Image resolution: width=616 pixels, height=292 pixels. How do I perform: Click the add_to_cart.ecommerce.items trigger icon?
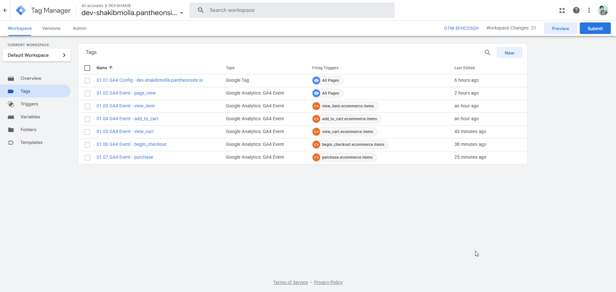pos(316,119)
